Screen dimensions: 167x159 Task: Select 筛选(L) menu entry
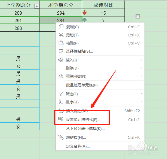[x=100, y=94]
